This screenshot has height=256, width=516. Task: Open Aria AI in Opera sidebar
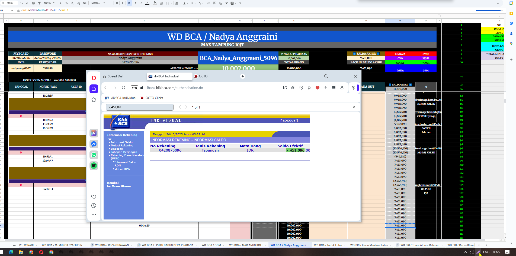pyautogui.click(x=94, y=133)
